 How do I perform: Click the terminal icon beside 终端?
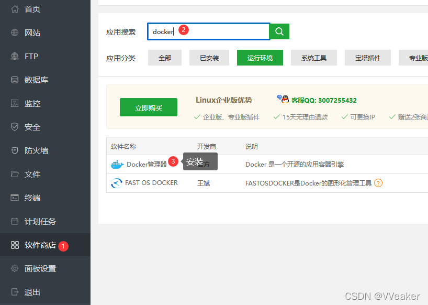click(15, 198)
